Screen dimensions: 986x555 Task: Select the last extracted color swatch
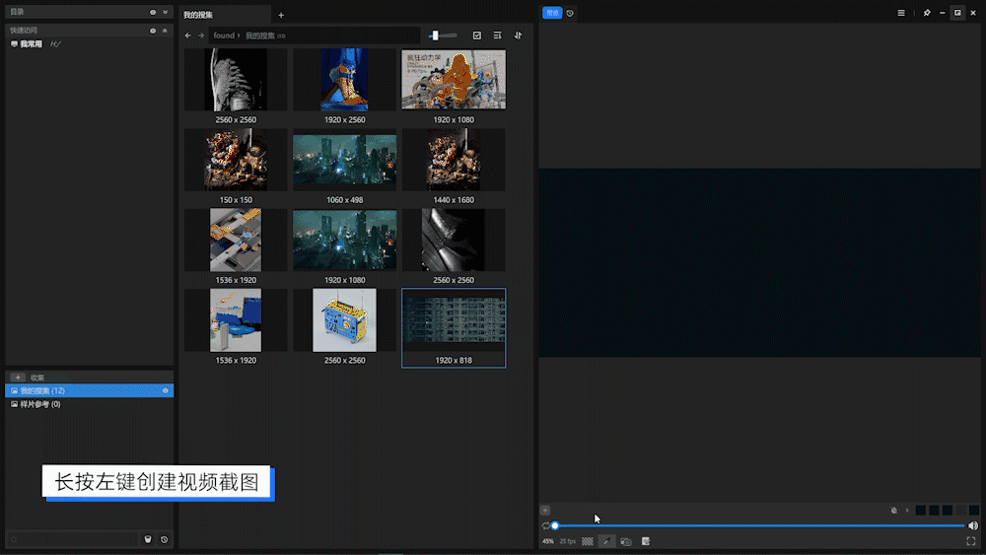pos(974,511)
